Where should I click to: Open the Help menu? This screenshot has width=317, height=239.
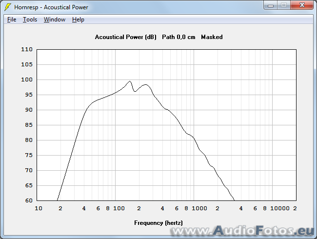[78, 20]
